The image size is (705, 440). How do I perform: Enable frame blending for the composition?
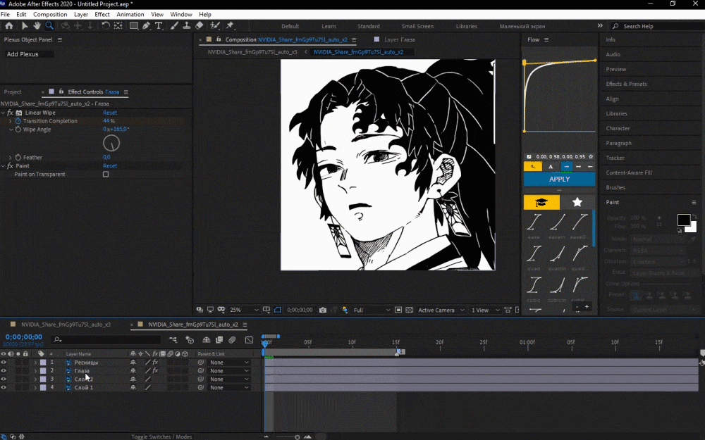coord(219,340)
